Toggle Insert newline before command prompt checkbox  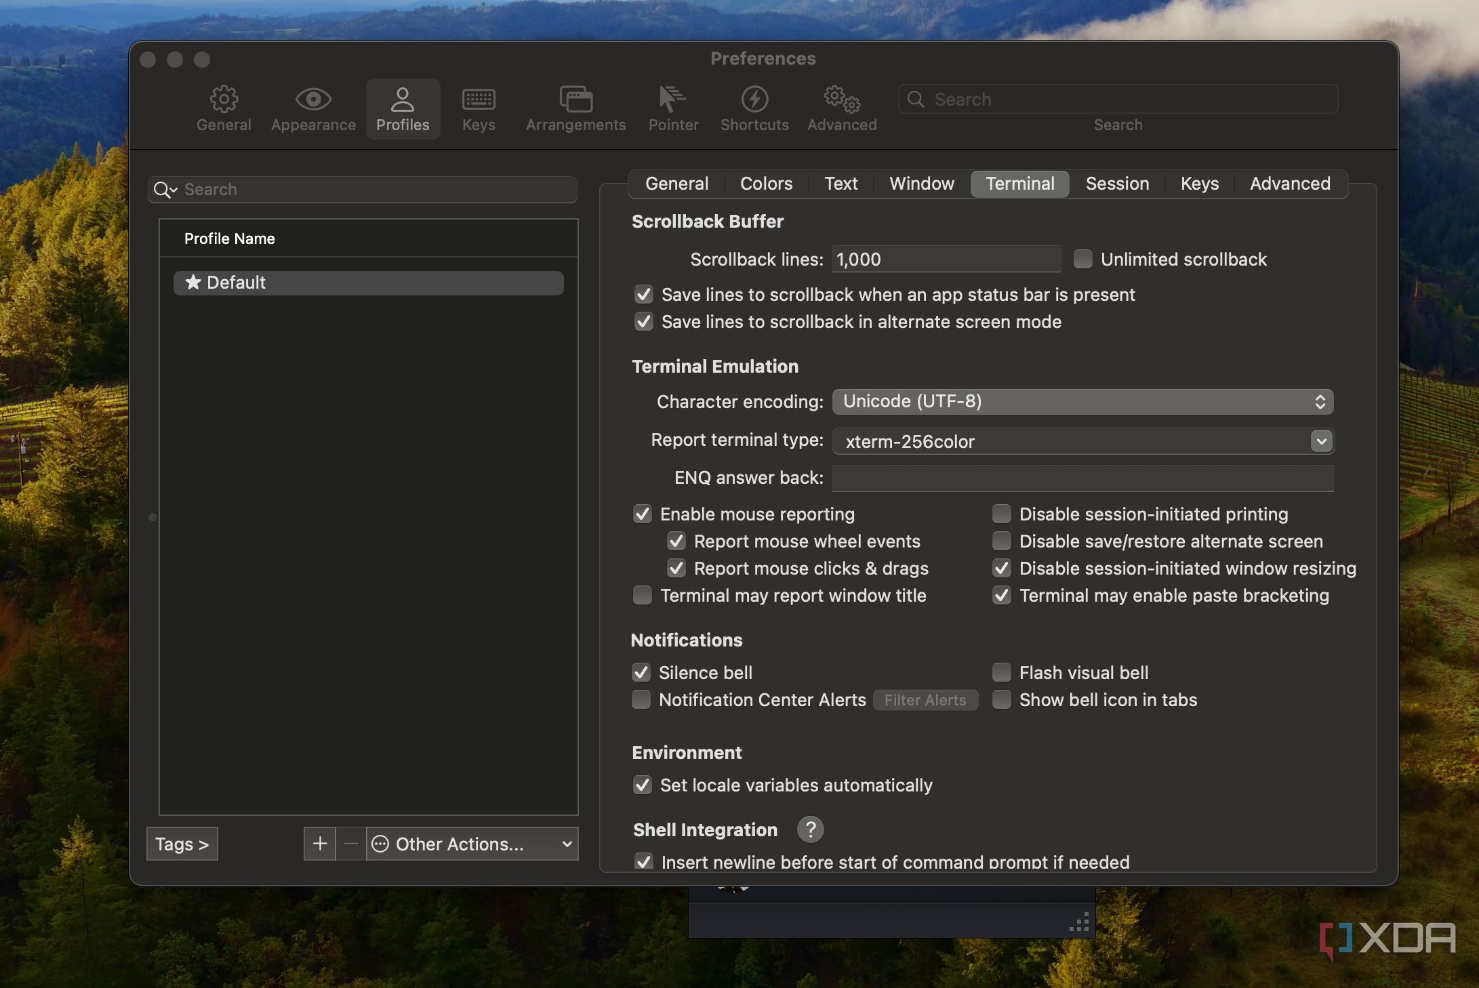(643, 862)
